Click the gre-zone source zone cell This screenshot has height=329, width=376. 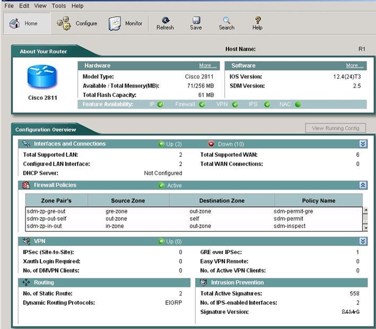tap(117, 211)
